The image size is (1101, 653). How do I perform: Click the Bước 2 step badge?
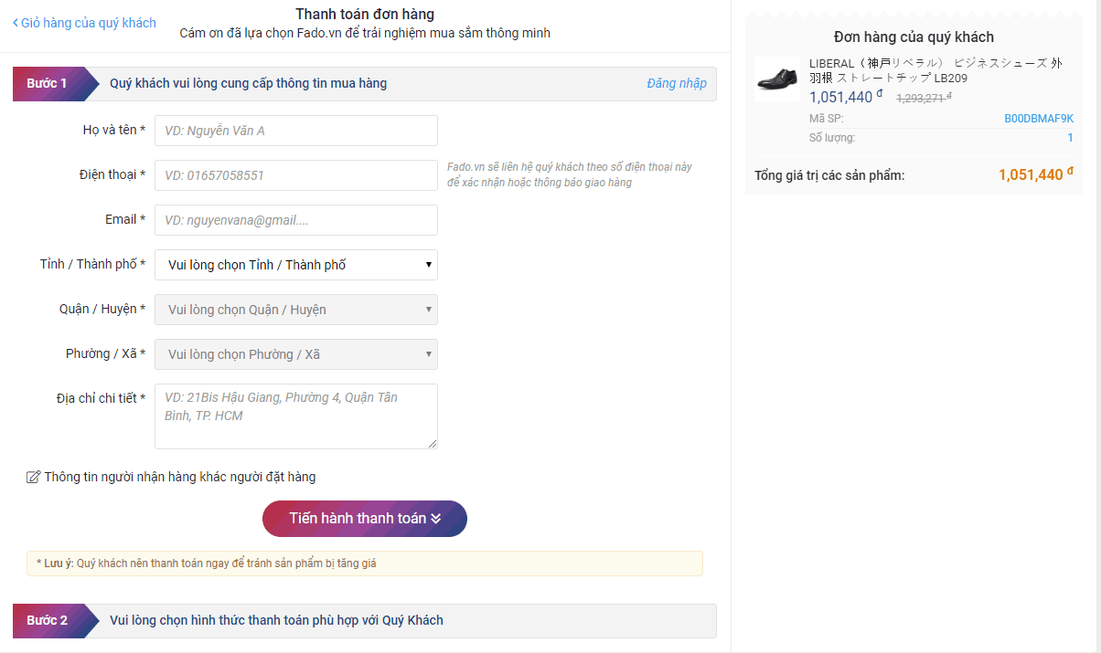pyautogui.click(x=48, y=620)
